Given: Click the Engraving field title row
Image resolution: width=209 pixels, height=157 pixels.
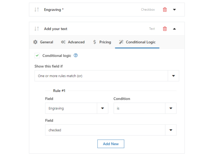Looking at the screenshot, I should [107, 10].
